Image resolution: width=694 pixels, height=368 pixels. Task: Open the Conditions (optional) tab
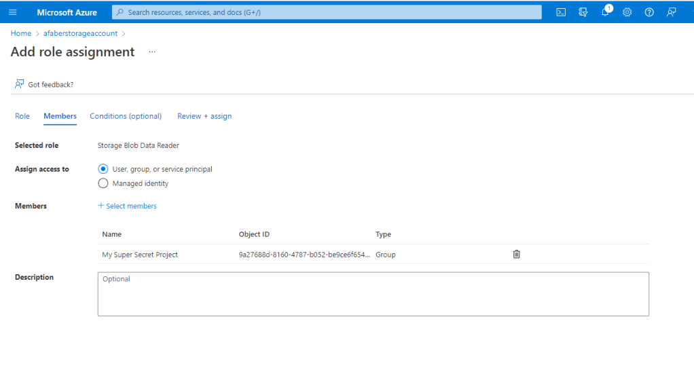pyautogui.click(x=126, y=116)
